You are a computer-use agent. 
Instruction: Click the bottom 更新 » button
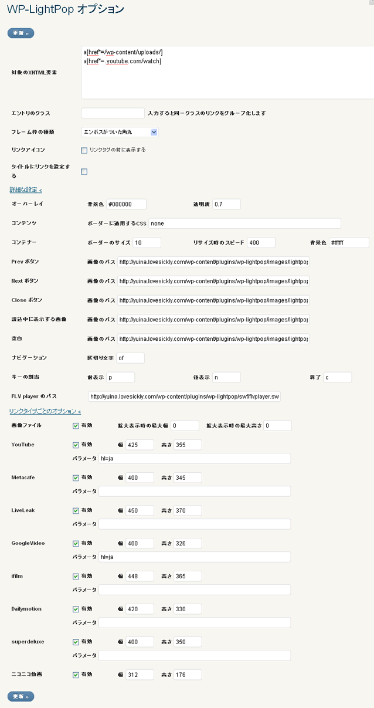[x=21, y=696]
